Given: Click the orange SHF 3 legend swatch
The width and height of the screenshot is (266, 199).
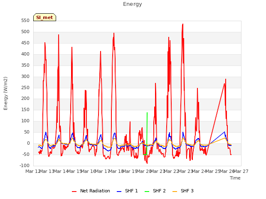Looking at the screenshot, I should point(175,192).
